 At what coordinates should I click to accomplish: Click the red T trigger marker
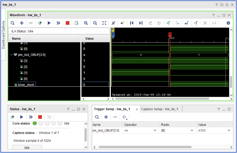170,34
